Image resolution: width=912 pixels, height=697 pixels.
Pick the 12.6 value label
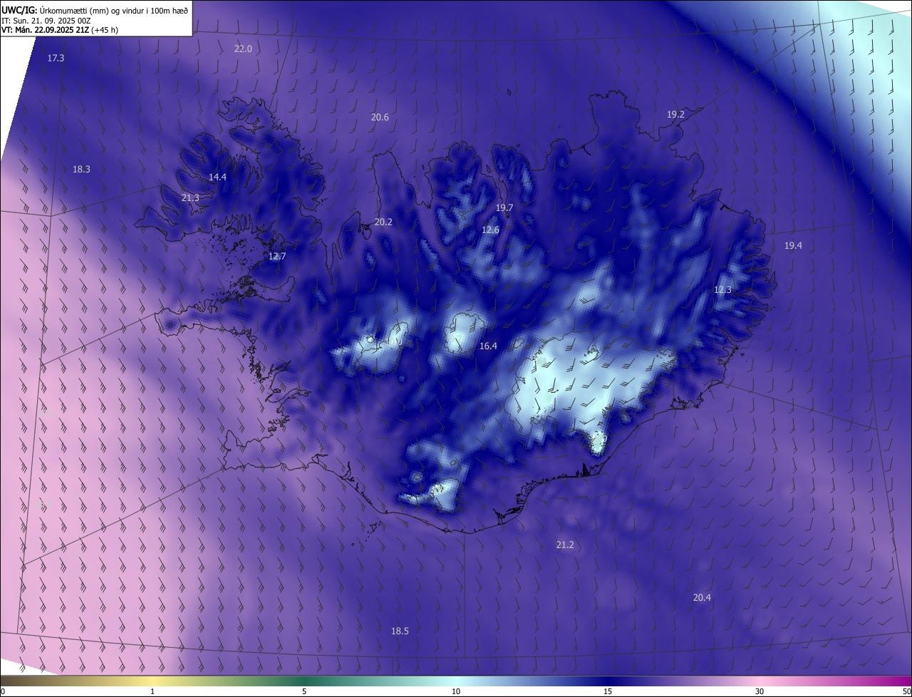490,229
